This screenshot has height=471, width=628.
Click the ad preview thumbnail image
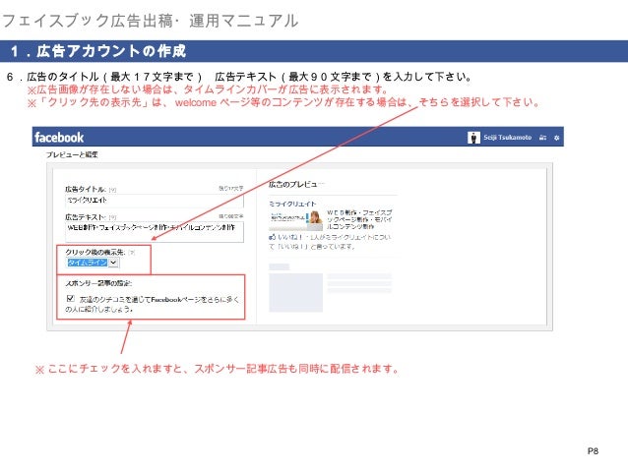(x=295, y=220)
